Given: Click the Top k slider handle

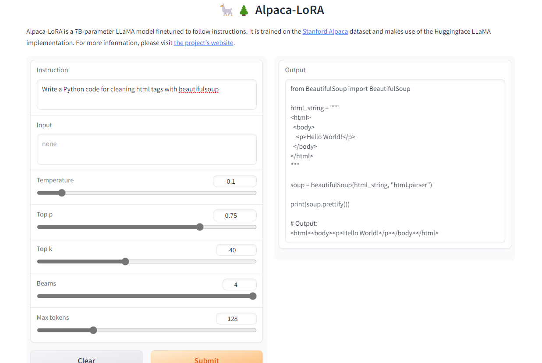Looking at the screenshot, I should pyautogui.click(x=125, y=261).
